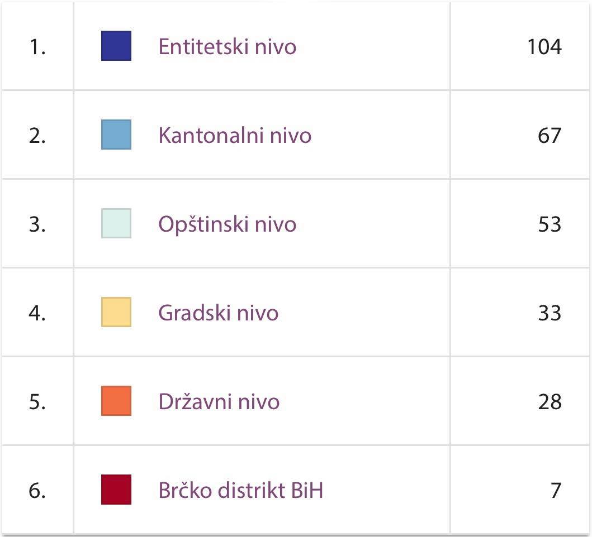Click the dark blue Entitetski nivo swatch

pyautogui.click(x=116, y=46)
